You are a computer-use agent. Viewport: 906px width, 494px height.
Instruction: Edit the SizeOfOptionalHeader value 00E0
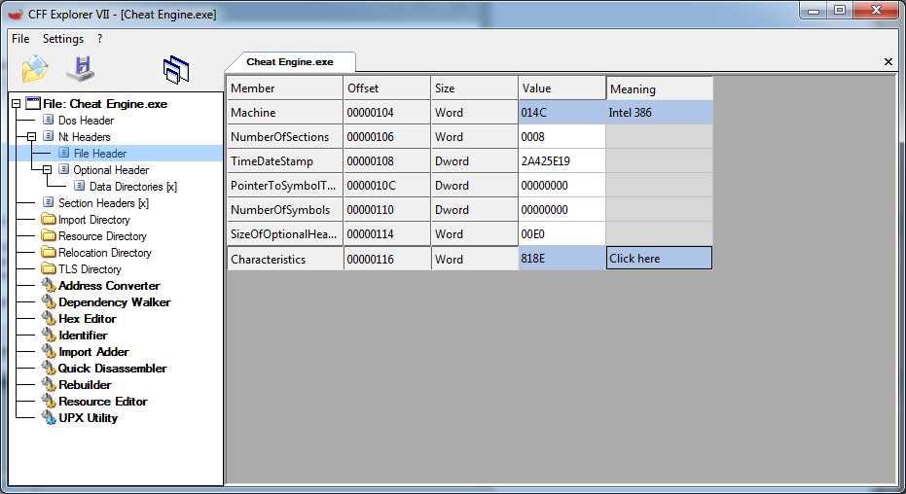coord(562,233)
